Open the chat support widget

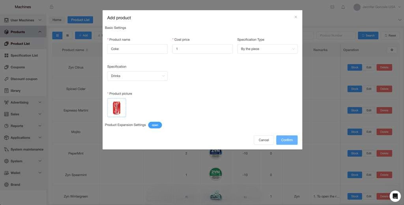(395, 196)
